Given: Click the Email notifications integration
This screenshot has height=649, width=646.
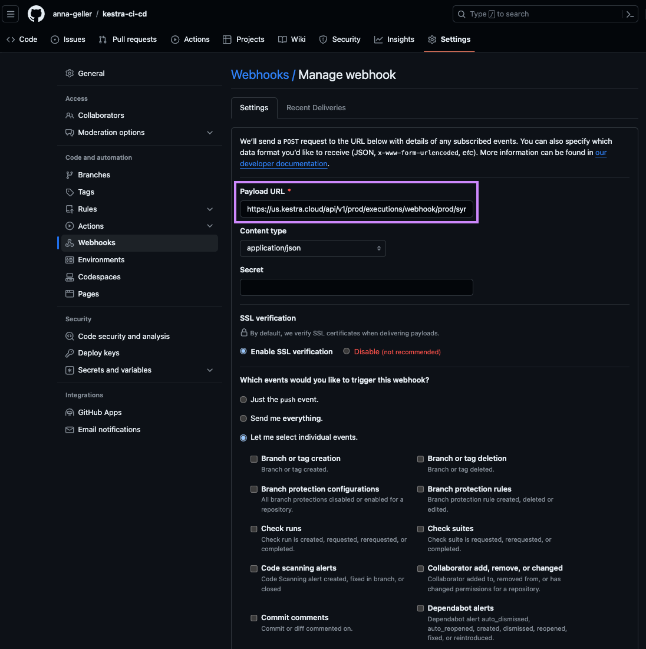Looking at the screenshot, I should click(x=109, y=429).
